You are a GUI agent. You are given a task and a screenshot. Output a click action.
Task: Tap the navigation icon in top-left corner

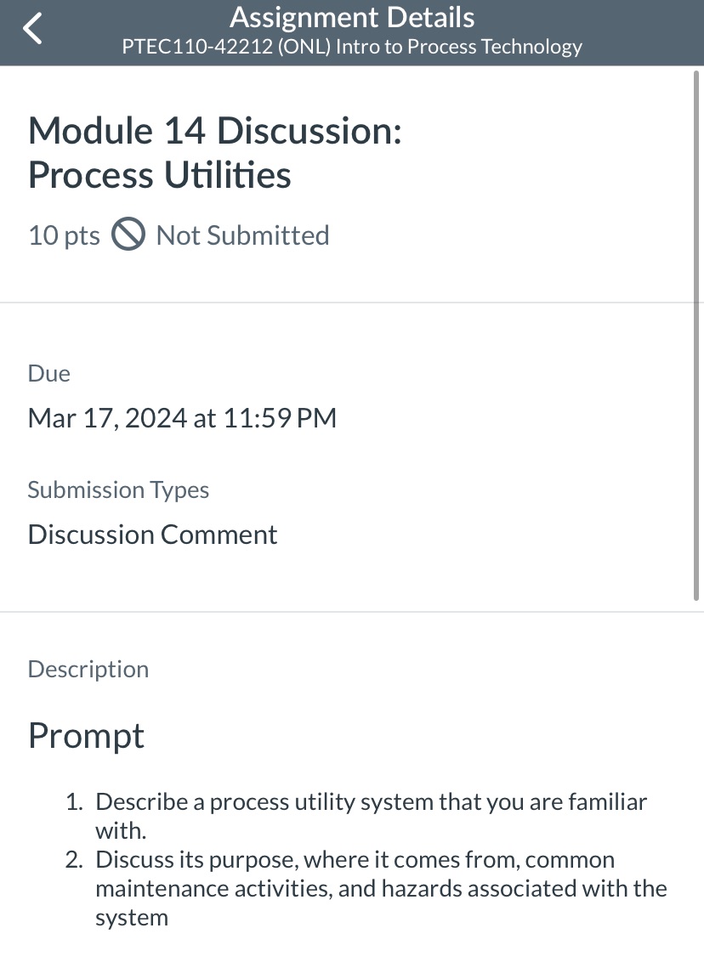click(x=31, y=27)
